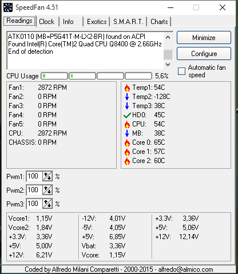Click the Vcore2 1,84V reading
Viewport: 238px width, 274px height.
click(x=30, y=228)
